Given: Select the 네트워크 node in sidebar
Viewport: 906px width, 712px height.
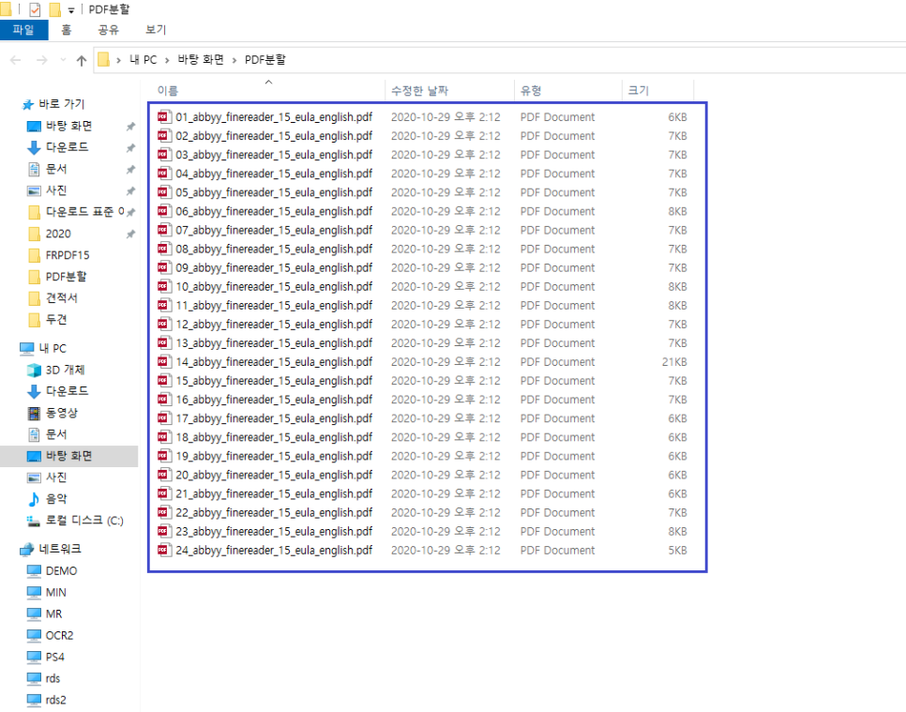Looking at the screenshot, I should coord(59,549).
